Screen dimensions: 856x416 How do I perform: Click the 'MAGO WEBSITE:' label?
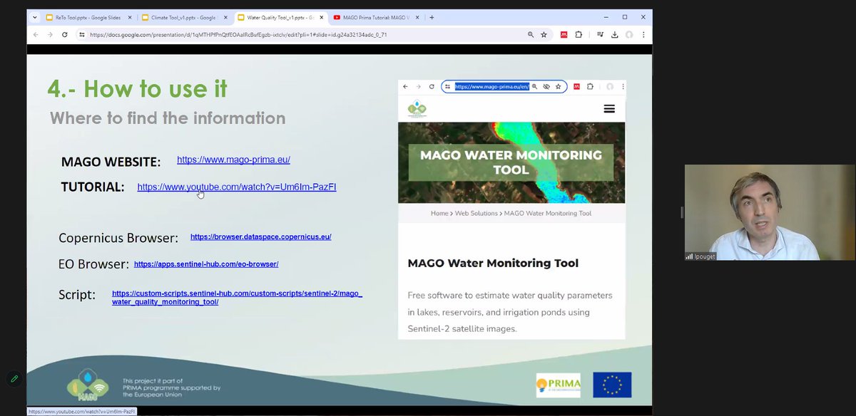click(111, 162)
